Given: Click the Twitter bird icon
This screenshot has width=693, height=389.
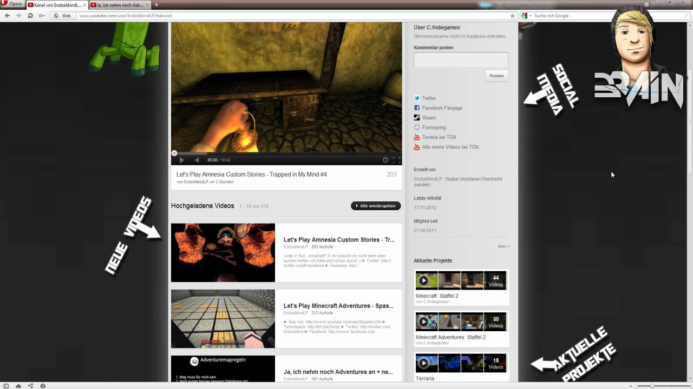Looking at the screenshot, I should (417, 98).
